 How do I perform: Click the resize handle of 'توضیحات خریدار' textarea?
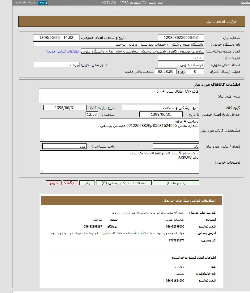42,172
